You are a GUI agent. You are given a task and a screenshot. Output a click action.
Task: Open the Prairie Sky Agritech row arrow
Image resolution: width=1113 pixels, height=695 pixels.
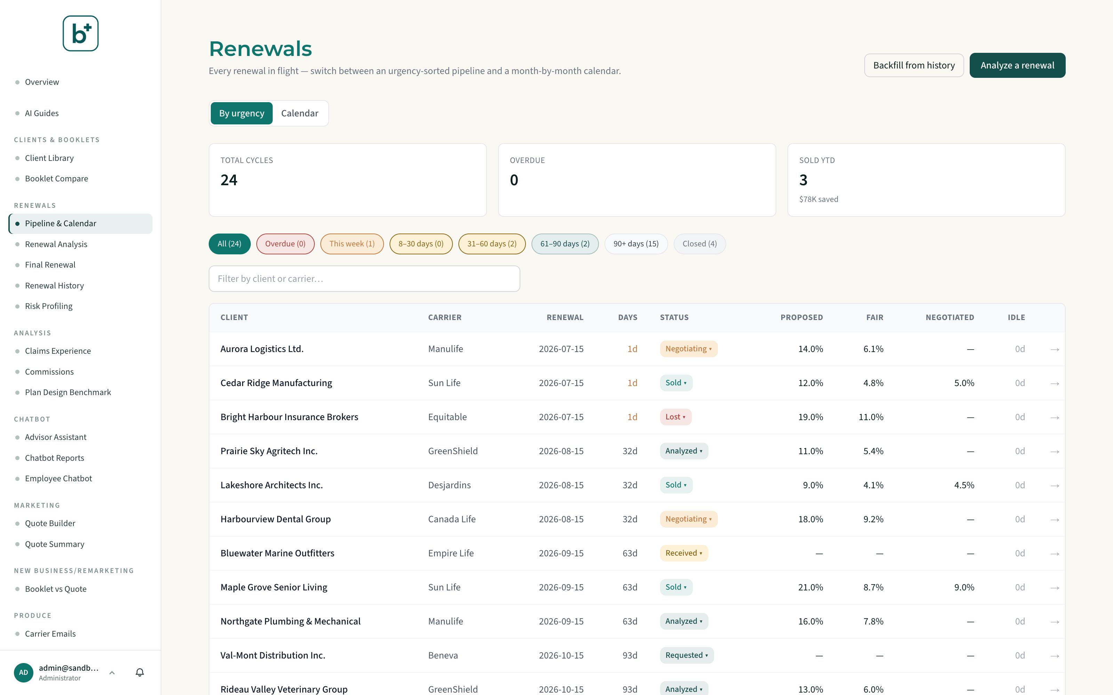click(1055, 451)
